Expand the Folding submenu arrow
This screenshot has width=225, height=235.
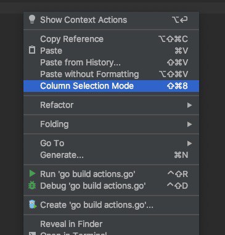(x=189, y=125)
